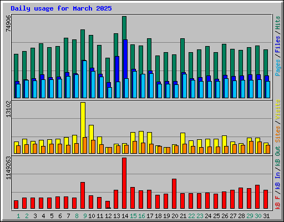The width and height of the screenshot is (284, 222).
Task: Click day label 22 on the x-axis
Action: point(191,216)
